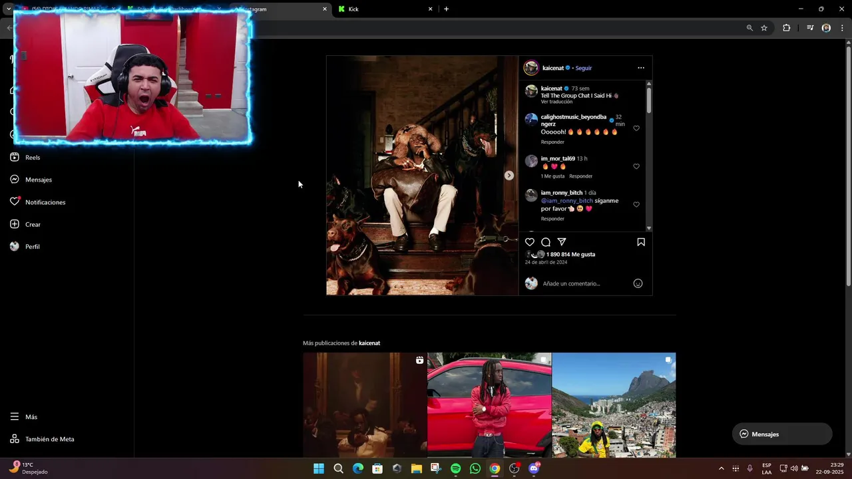The image size is (852, 479).
Task: View the 1 Me gusta on the im_mor_tal69 comment
Action: [552, 176]
